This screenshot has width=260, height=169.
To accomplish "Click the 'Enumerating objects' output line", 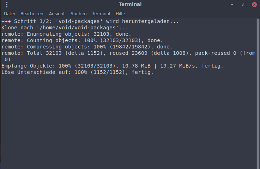I will 66,34.
